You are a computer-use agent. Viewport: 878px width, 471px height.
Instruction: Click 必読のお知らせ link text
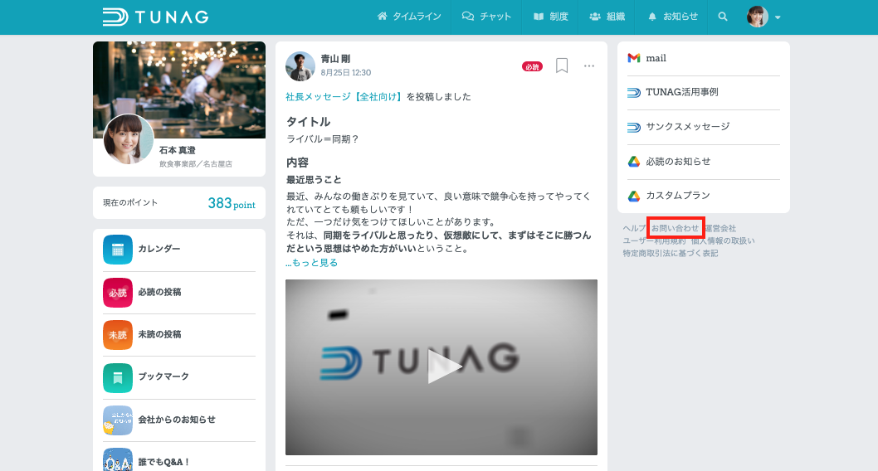pyautogui.click(x=678, y=162)
